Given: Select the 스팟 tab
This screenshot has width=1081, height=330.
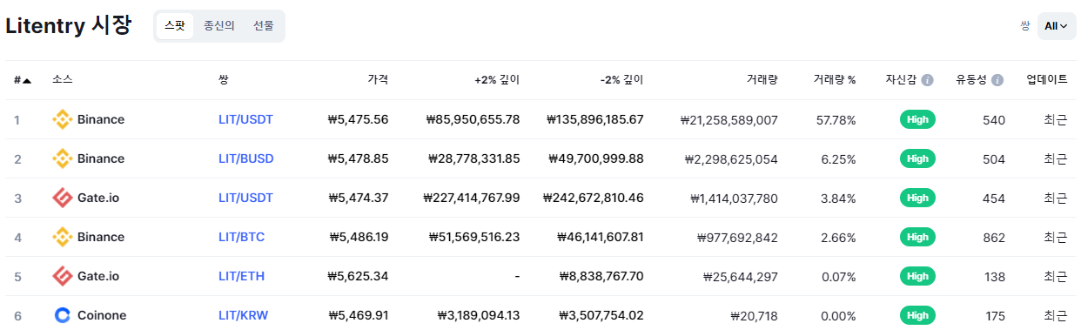Looking at the screenshot, I should click(175, 26).
